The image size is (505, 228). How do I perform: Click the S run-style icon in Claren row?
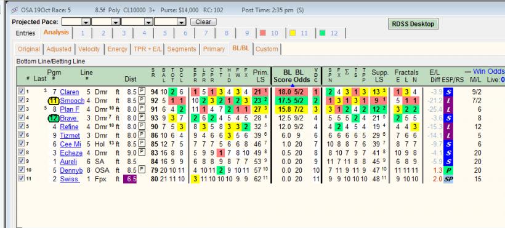click(x=448, y=92)
